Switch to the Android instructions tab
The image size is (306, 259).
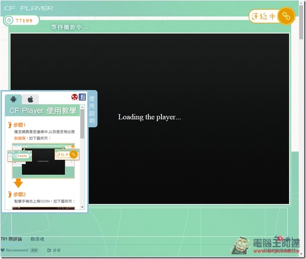click(13, 99)
